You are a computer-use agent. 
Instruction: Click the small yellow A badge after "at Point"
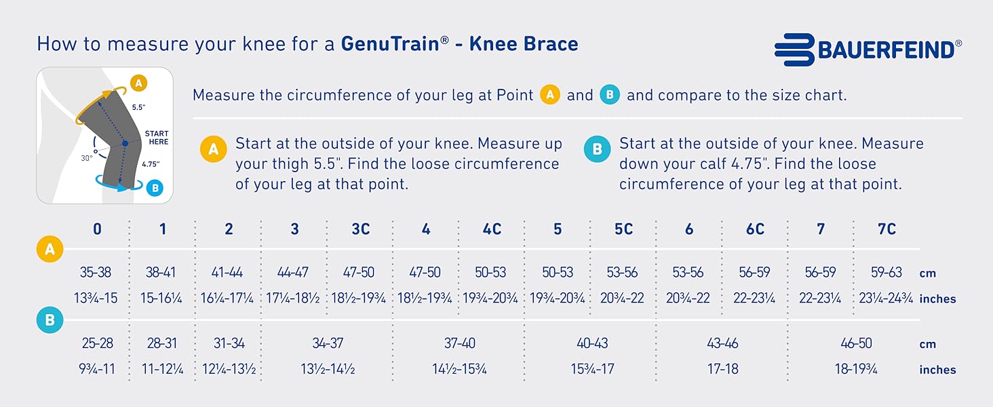point(549,96)
